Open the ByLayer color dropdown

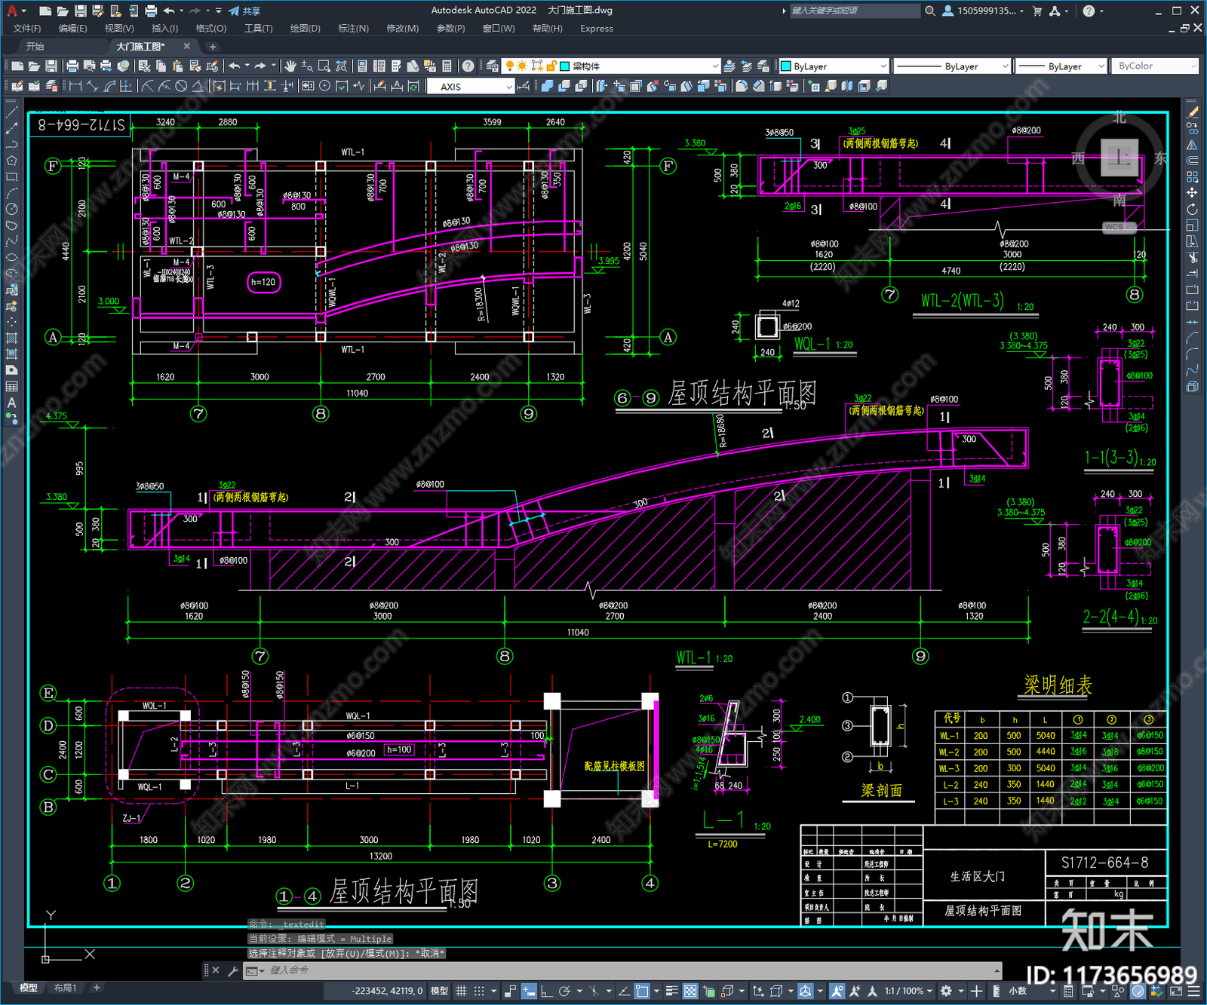(x=834, y=66)
